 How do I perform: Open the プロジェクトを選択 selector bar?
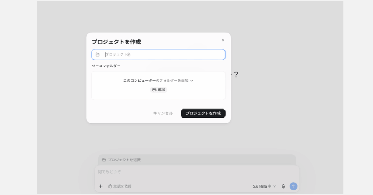(x=197, y=160)
